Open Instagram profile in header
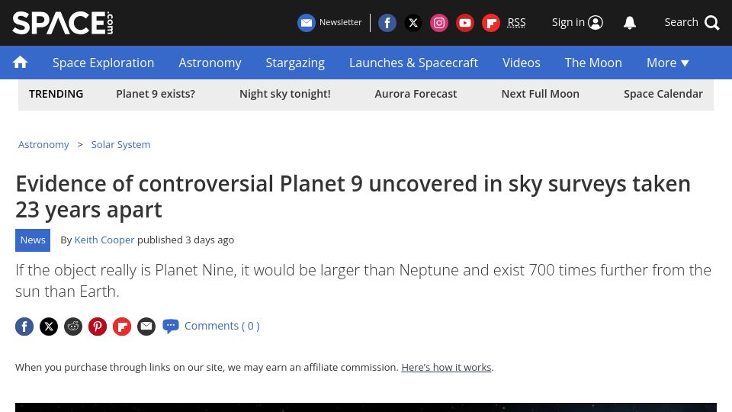This screenshot has width=732, height=412. 439,23
